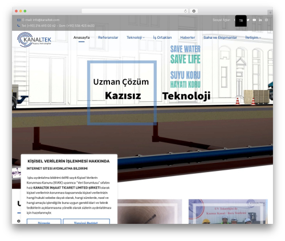
Task: Open the İş Ortakları menu item
Action: (x=162, y=38)
